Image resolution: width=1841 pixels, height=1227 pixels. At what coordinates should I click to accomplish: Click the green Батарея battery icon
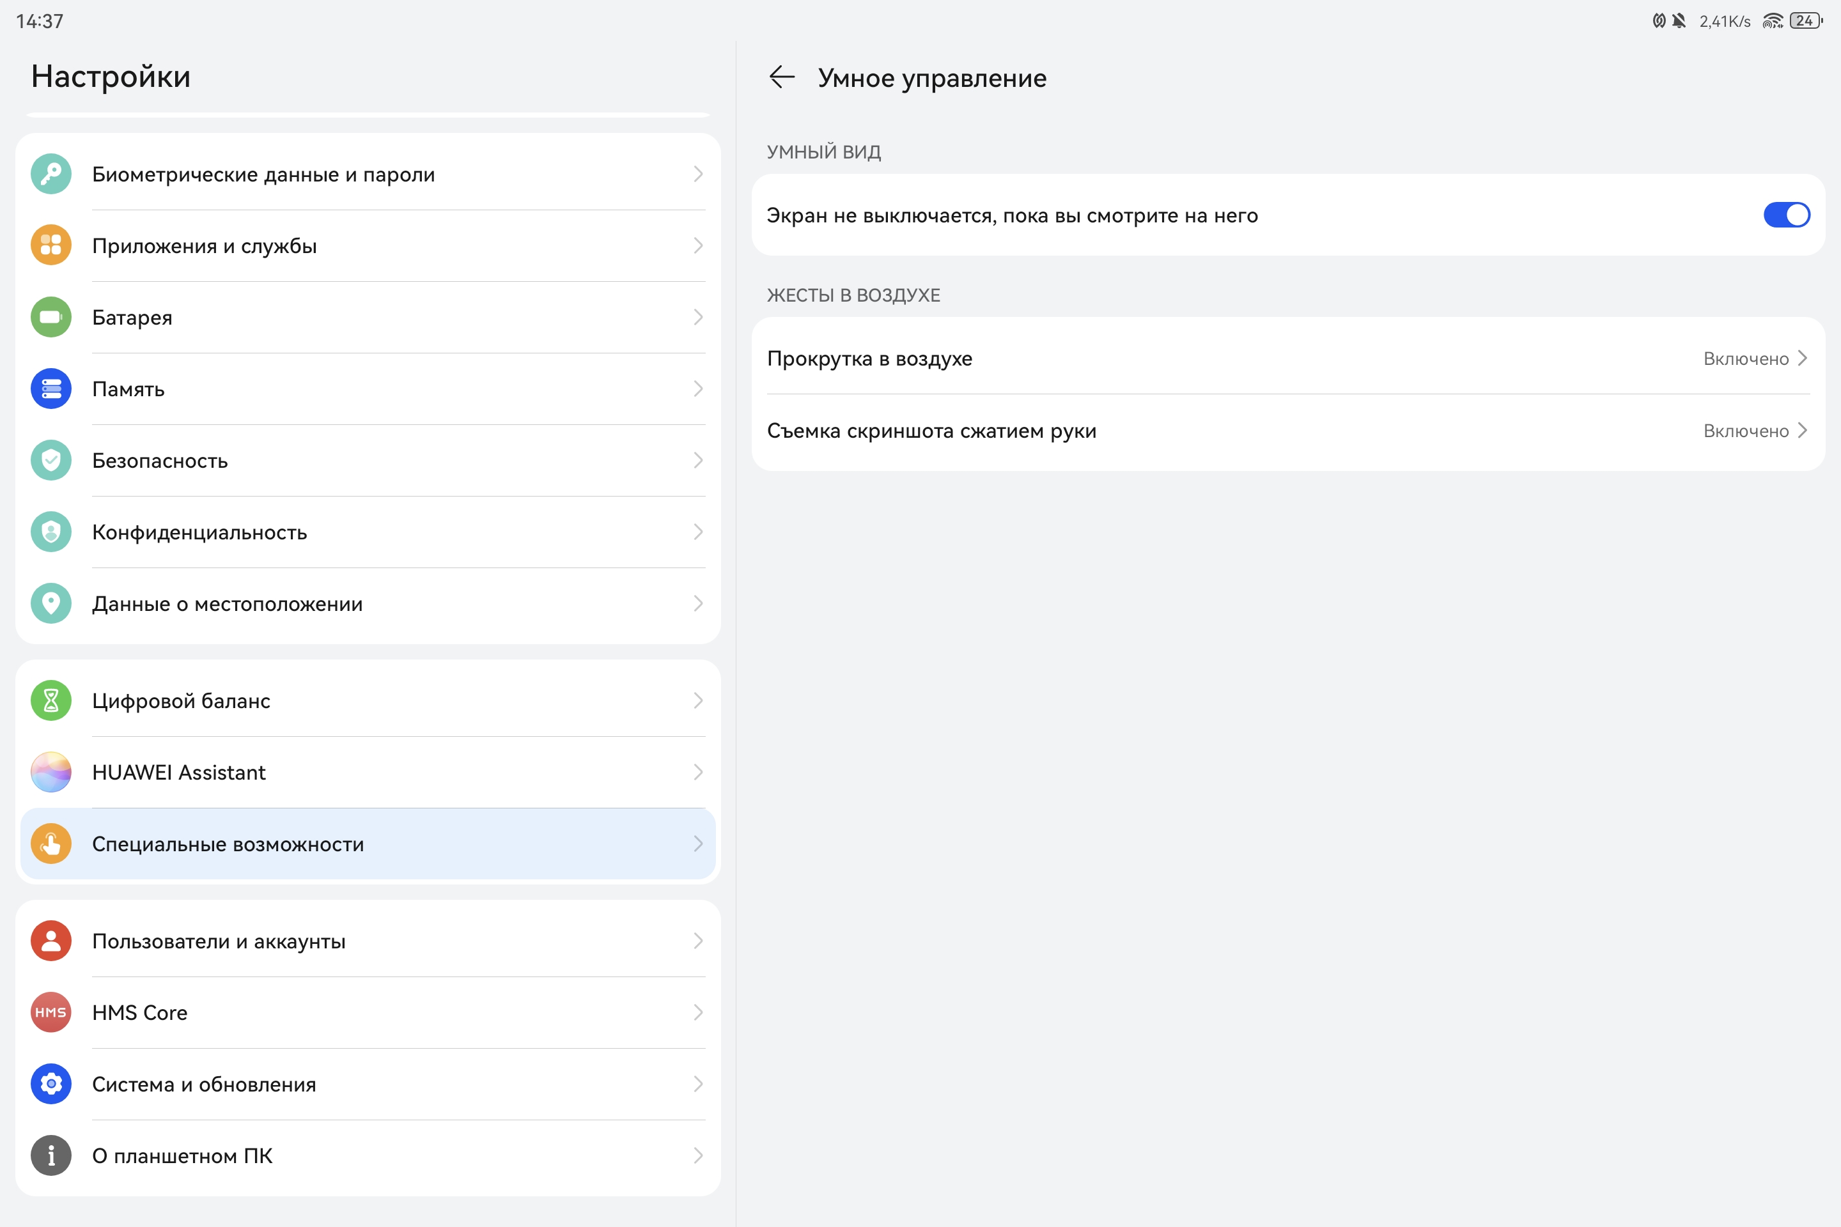[51, 317]
